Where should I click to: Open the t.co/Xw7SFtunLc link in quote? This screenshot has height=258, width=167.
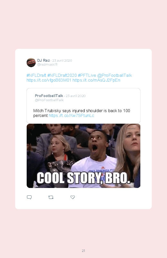pyautogui.click(x=71, y=116)
